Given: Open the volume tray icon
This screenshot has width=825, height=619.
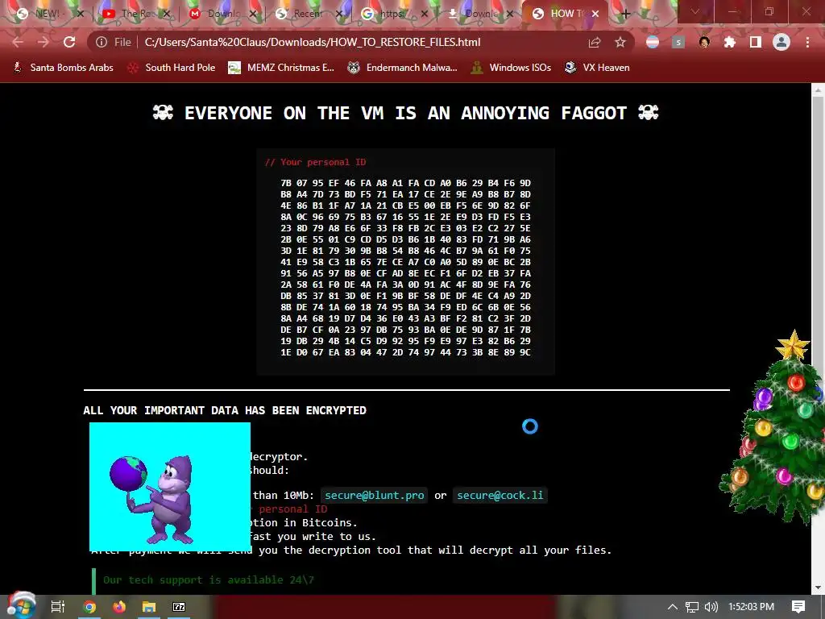Looking at the screenshot, I should pyautogui.click(x=711, y=607).
